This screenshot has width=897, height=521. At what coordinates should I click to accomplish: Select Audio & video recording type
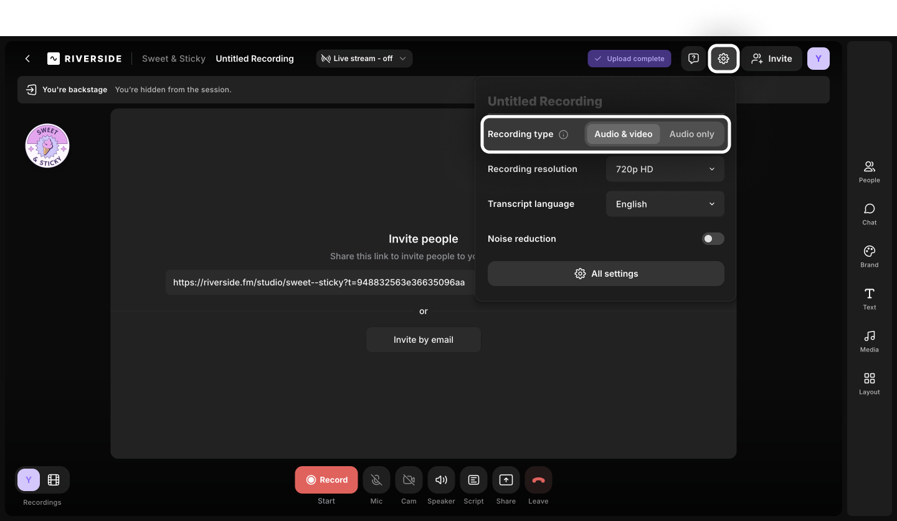pyautogui.click(x=623, y=134)
